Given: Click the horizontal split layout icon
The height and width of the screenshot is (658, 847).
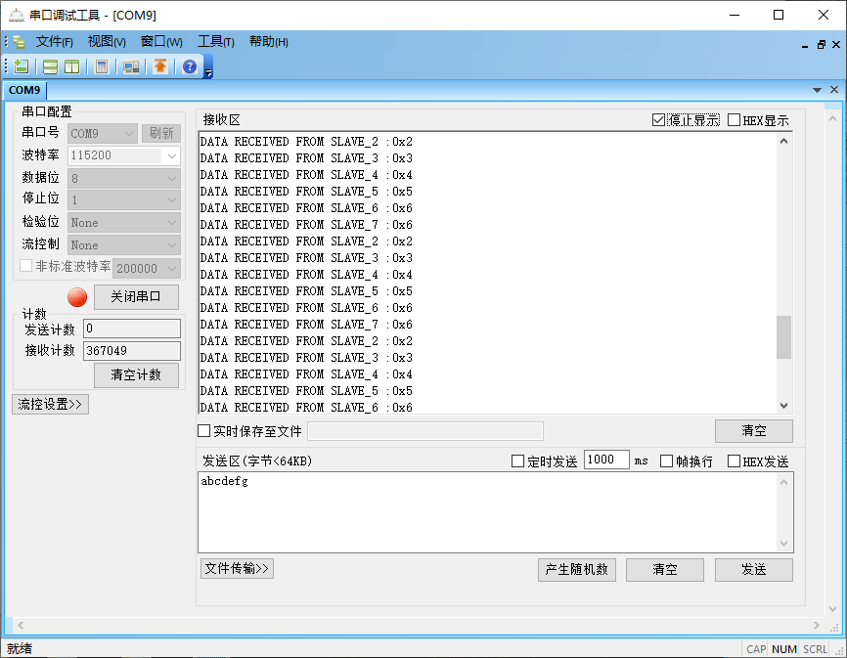Looking at the screenshot, I should (x=49, y=66).
